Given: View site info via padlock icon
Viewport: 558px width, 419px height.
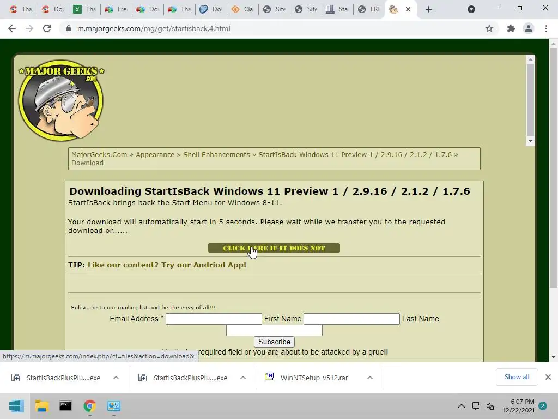Looking at the screenshot, I should (x=69, y=28).
